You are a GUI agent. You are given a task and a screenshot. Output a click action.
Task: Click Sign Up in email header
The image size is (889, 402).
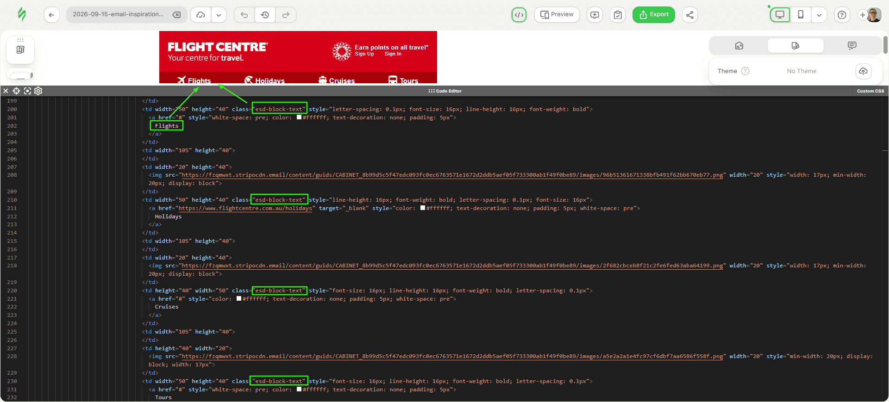pyautogui.click(x=364, y=54)
